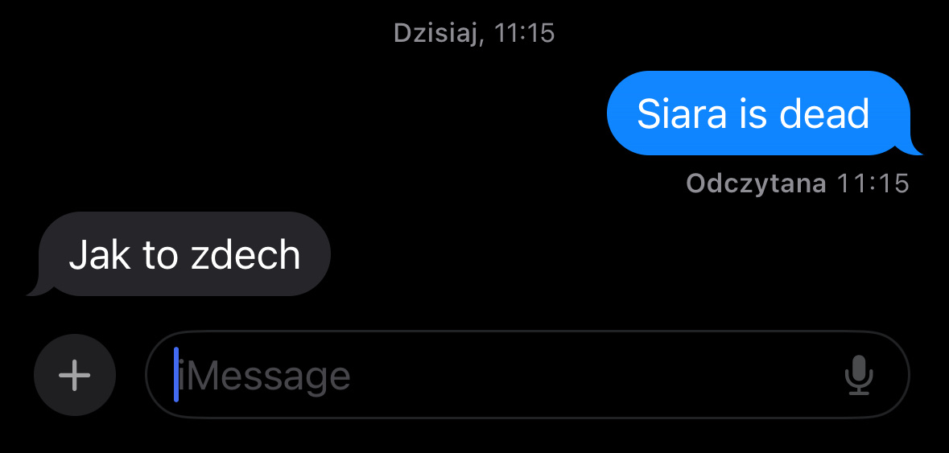
Task: Click the word "zdech" in received message
Action: click(246, 254)
